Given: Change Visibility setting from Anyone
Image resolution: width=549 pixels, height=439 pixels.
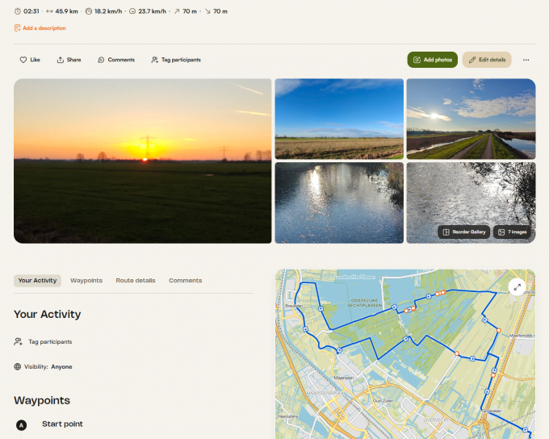Looking at the screenshot, I should click(x=61, y=366).
